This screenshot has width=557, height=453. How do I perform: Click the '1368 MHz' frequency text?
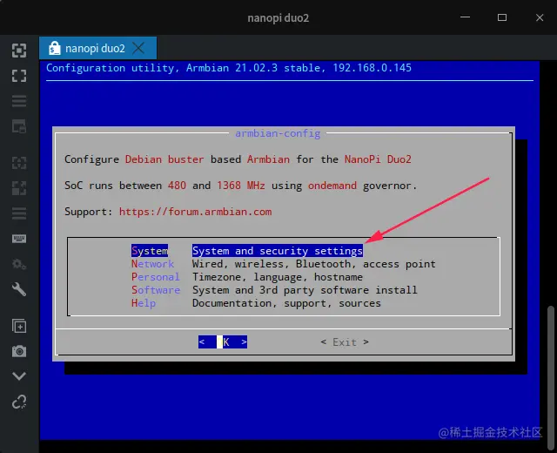coord(241,186)
